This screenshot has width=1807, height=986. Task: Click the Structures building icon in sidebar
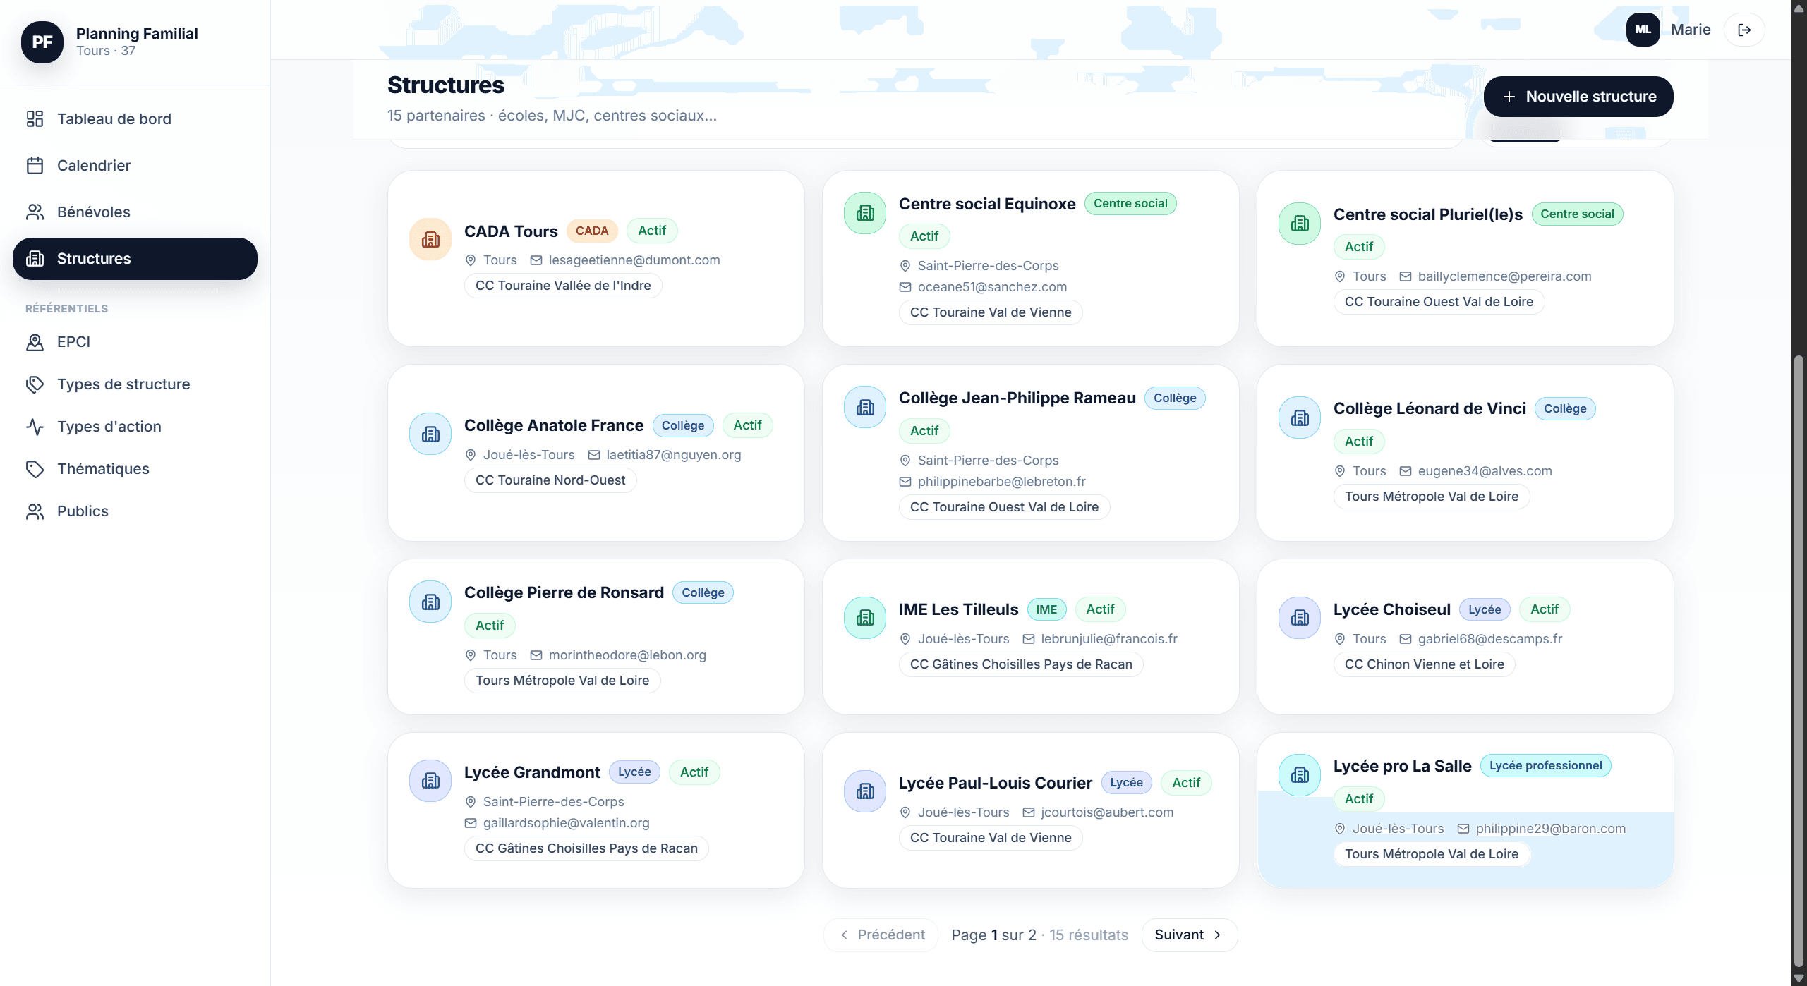(35, 258)
